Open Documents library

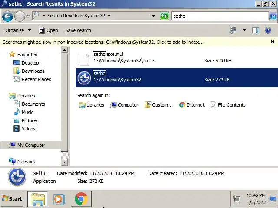33,104
